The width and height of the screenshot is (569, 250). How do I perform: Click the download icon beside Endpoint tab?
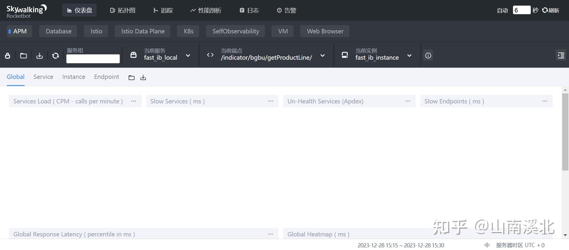click(x=143, y=77)
